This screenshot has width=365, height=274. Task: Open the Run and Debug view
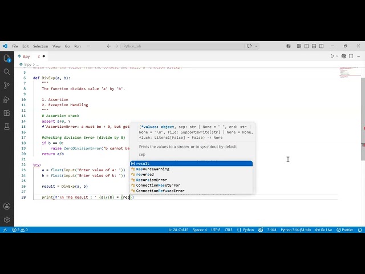tap(7, 99)
